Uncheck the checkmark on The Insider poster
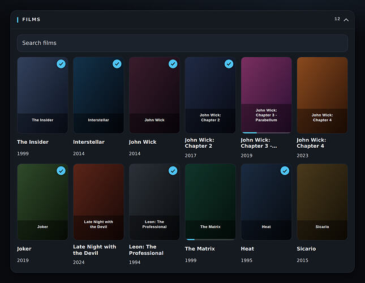The height and width of the screenshot is (283, 365). click(x=61, y=64)
